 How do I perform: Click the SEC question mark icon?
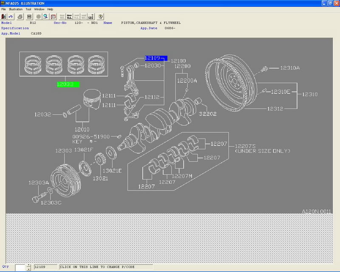coord(91,17)
